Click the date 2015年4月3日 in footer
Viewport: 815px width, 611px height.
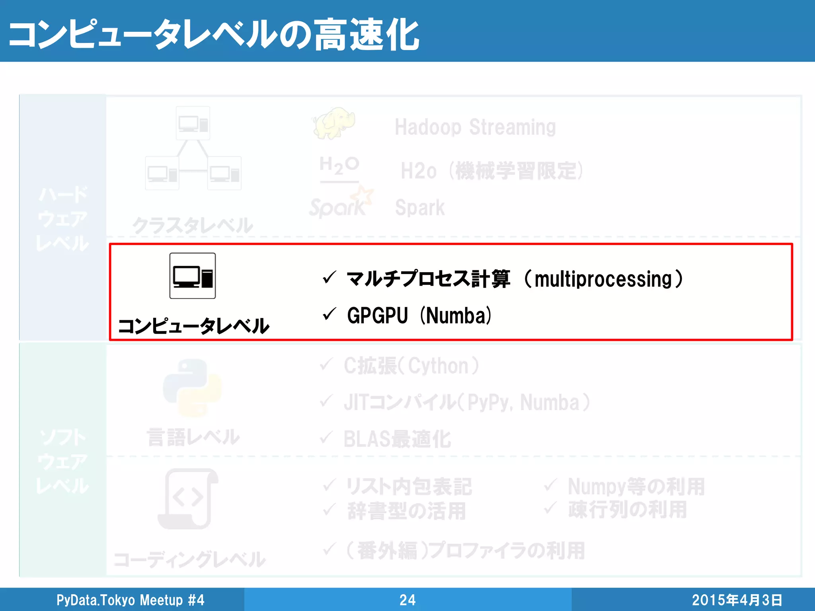737,599
